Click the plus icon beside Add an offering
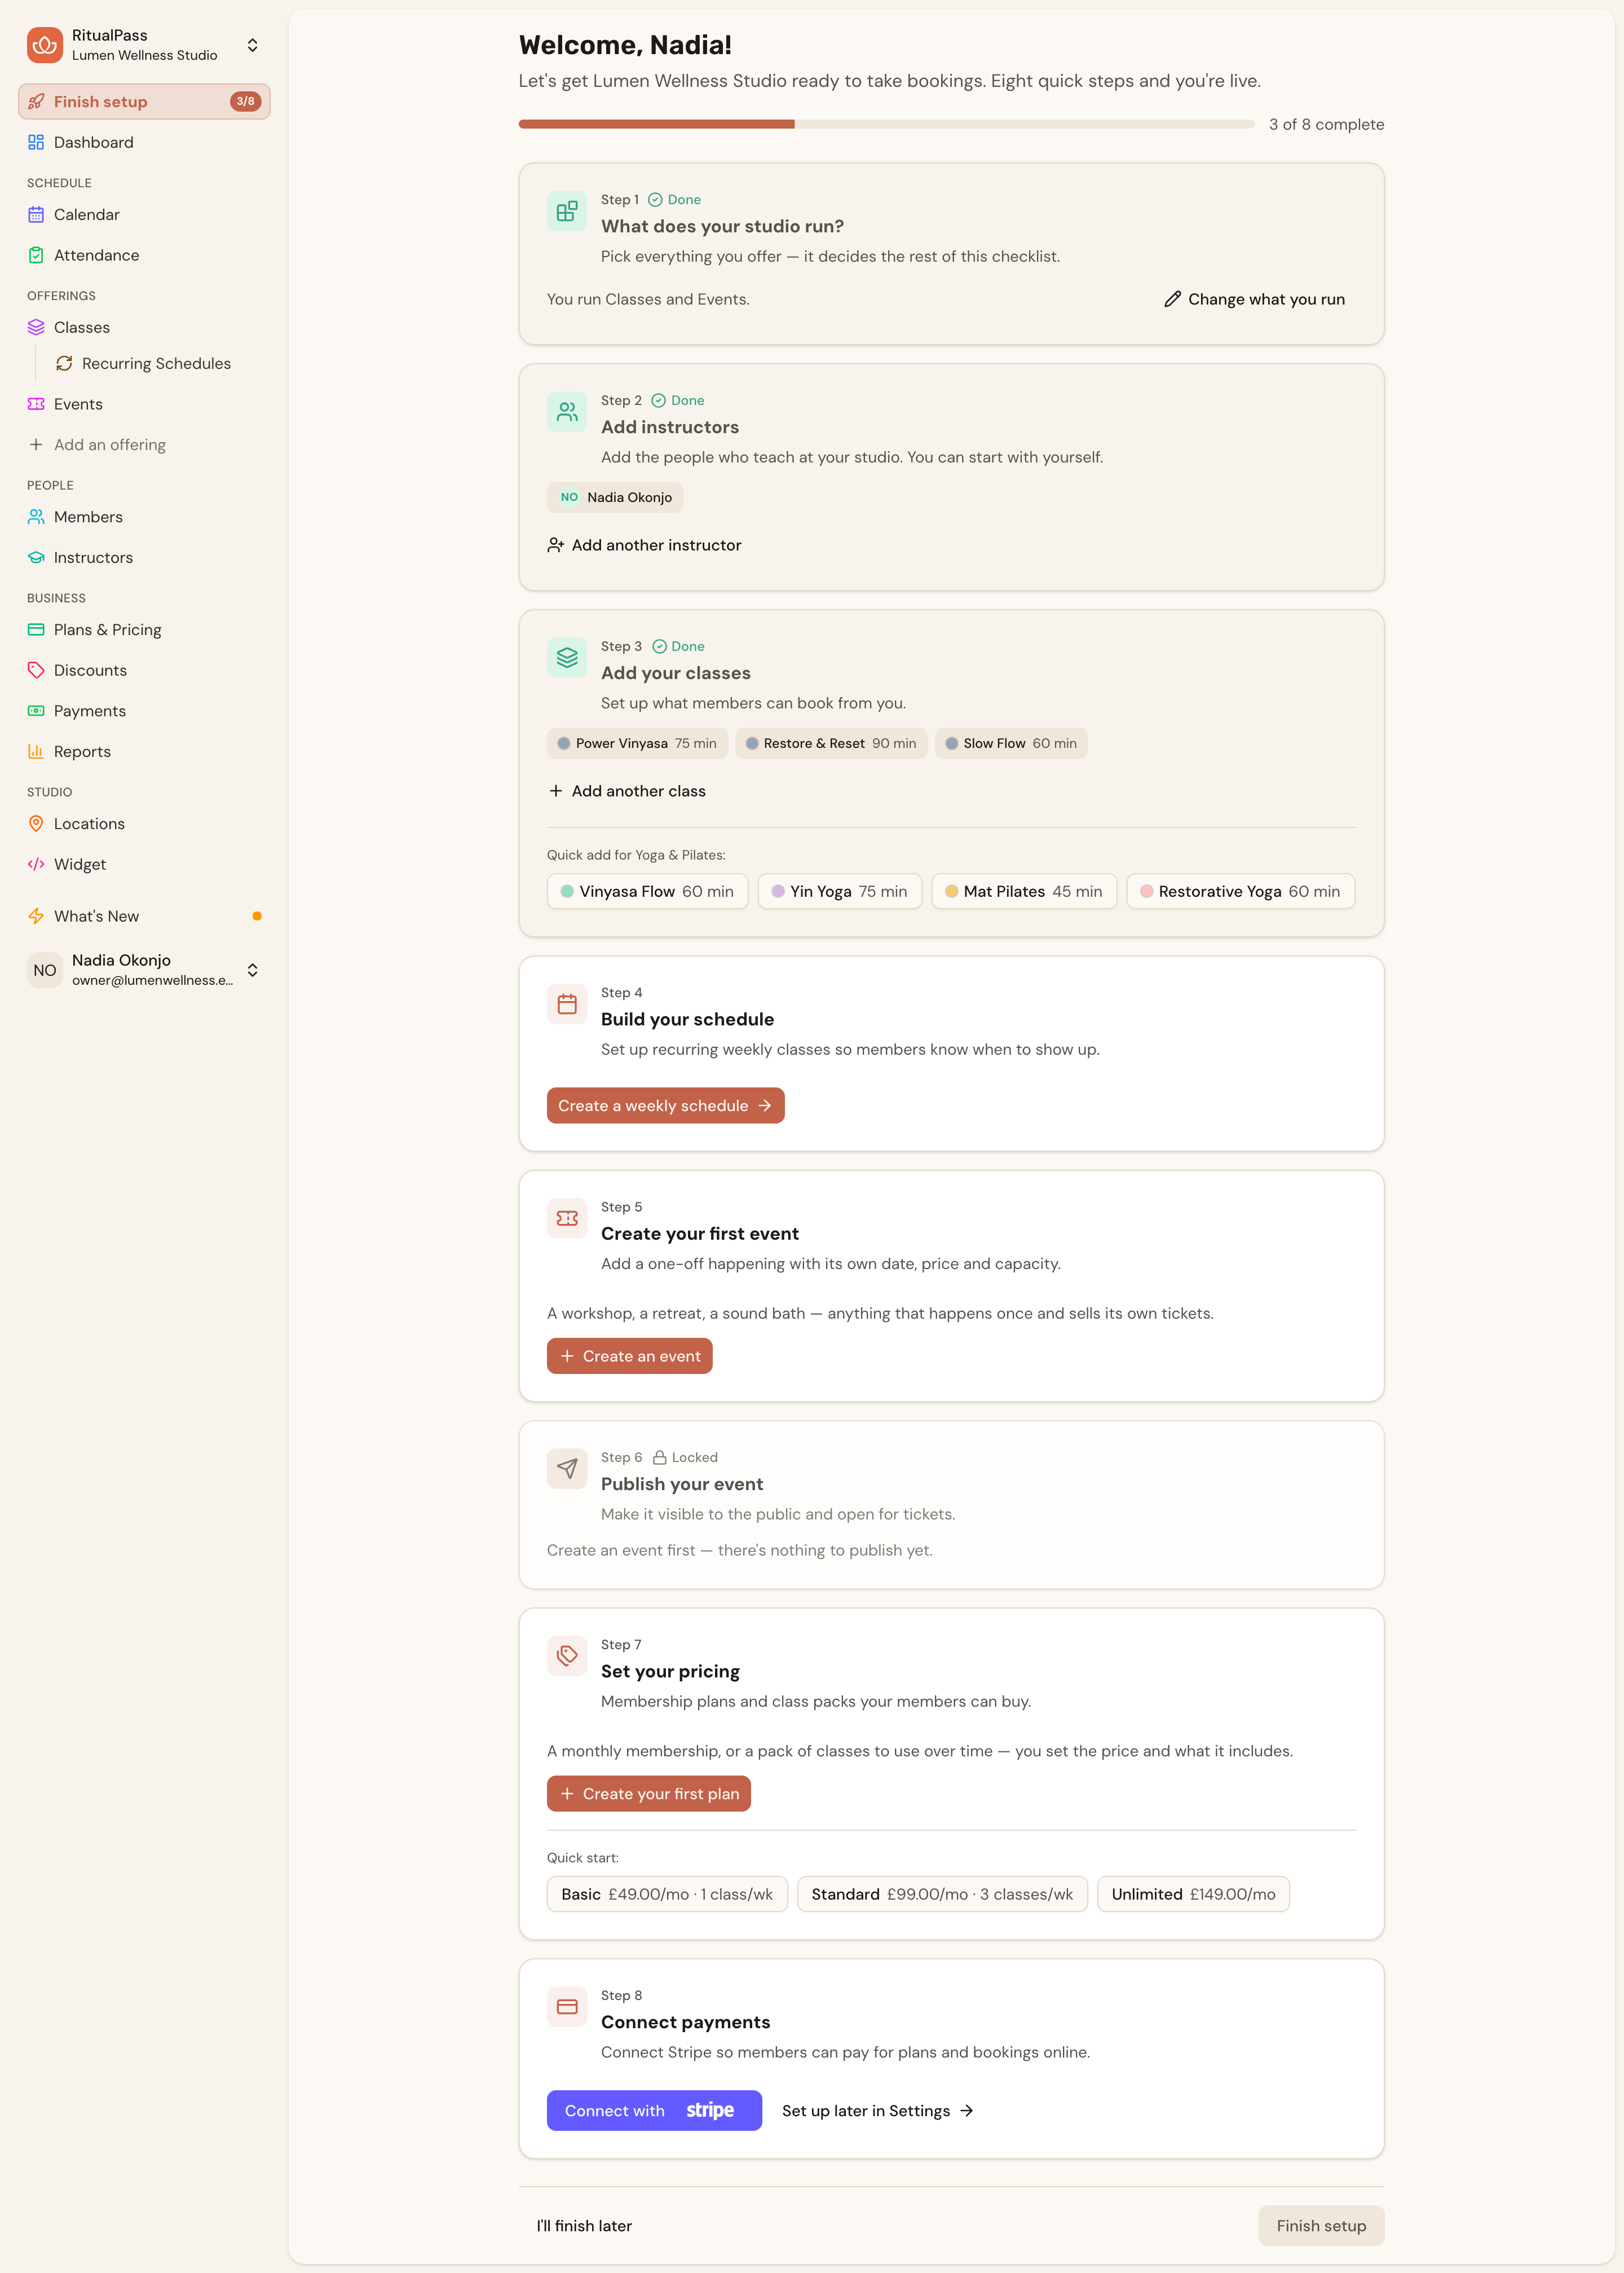Image resolution: width=1624 pixels, height=2273 pixels. (x=36, y=444)
